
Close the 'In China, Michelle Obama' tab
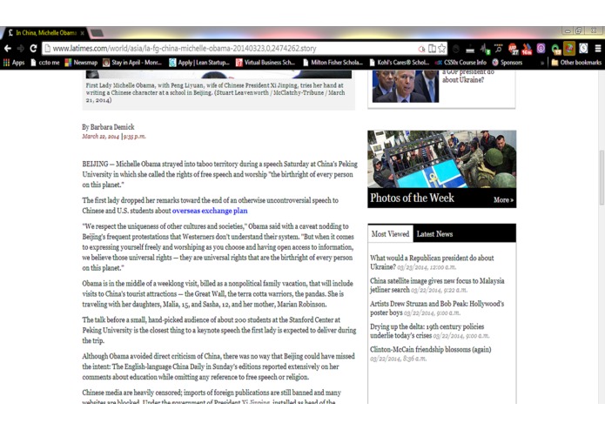(x=82, y=34)
